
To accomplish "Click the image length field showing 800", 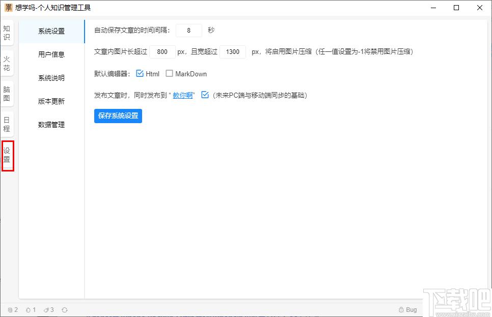I will [x=162, y=52].
